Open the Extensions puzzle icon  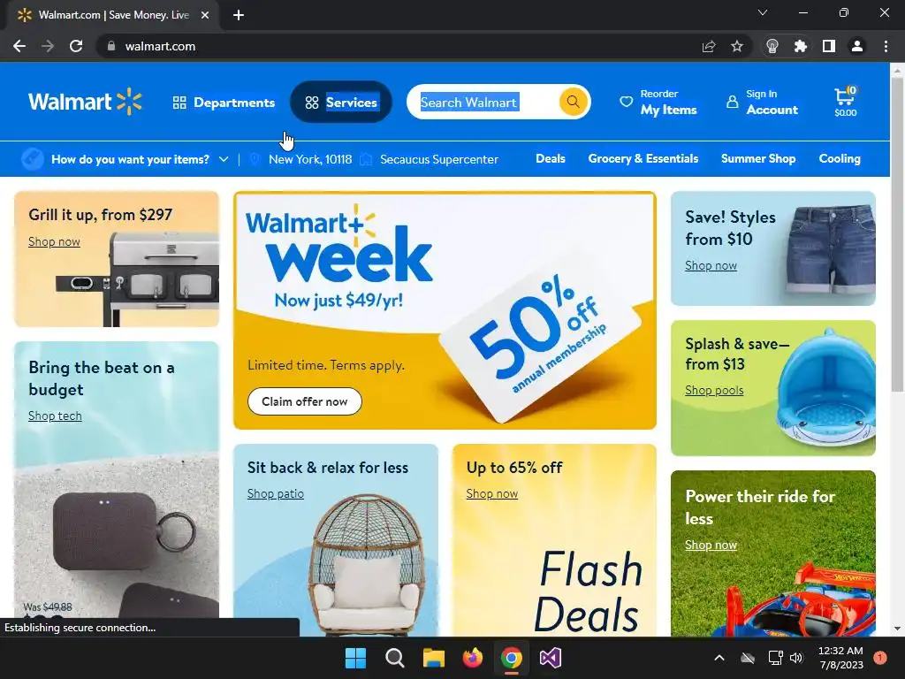[801, 46]
